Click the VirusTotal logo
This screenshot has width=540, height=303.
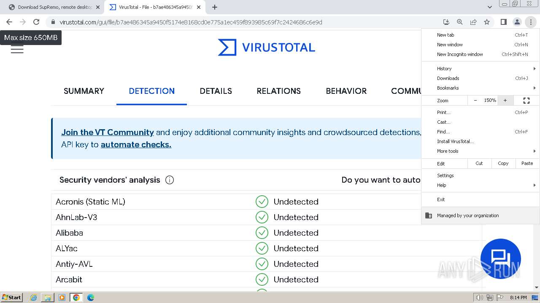coord(266,47)
